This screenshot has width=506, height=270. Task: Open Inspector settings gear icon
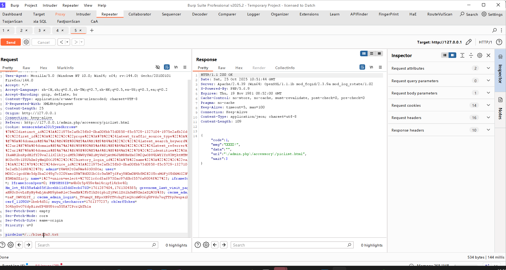click(480, 55)
